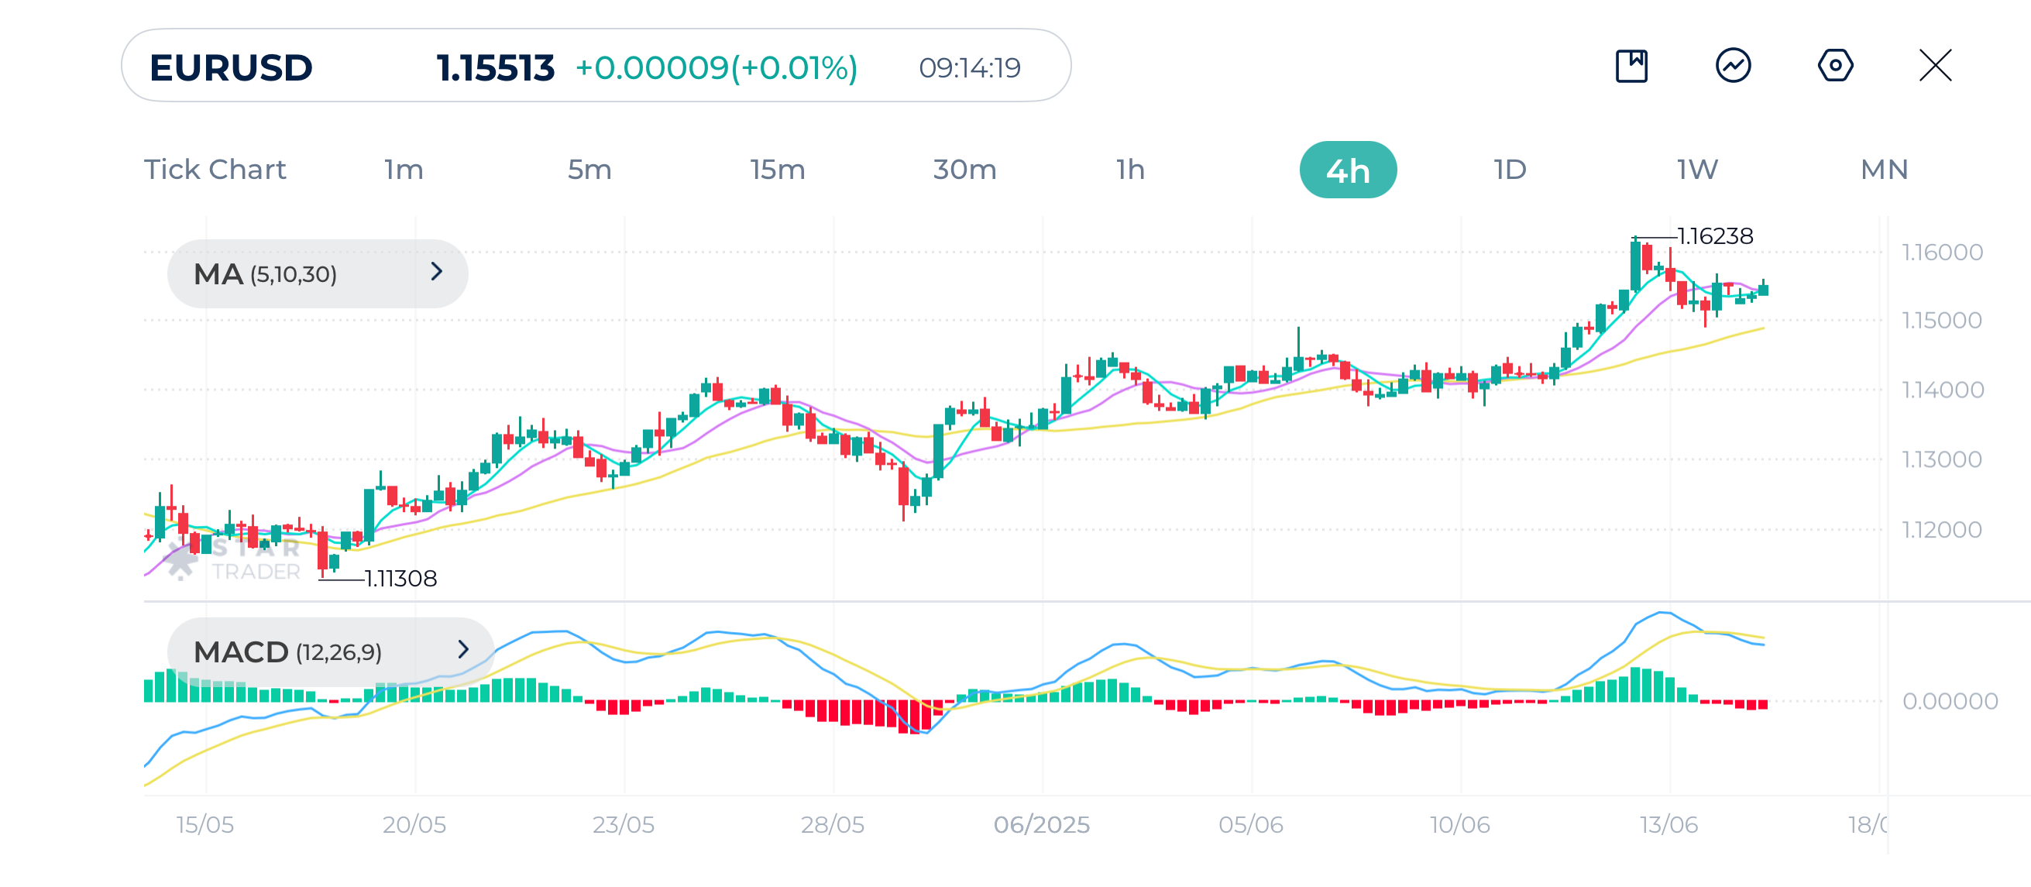2031x887 pixels.
Task: Switch to 15m timeframe
Action: click(x=777, y=170)
